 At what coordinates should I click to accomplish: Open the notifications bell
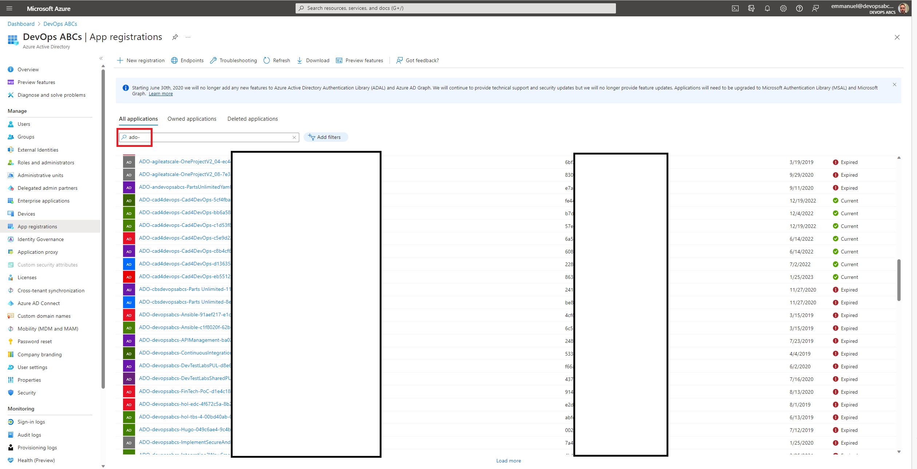click(x=767, y=8)
